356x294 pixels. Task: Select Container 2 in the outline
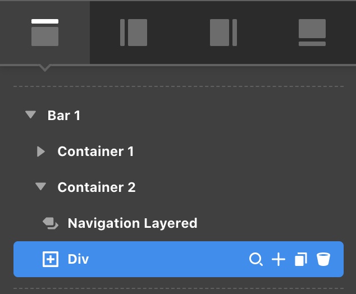coord(97,187)
